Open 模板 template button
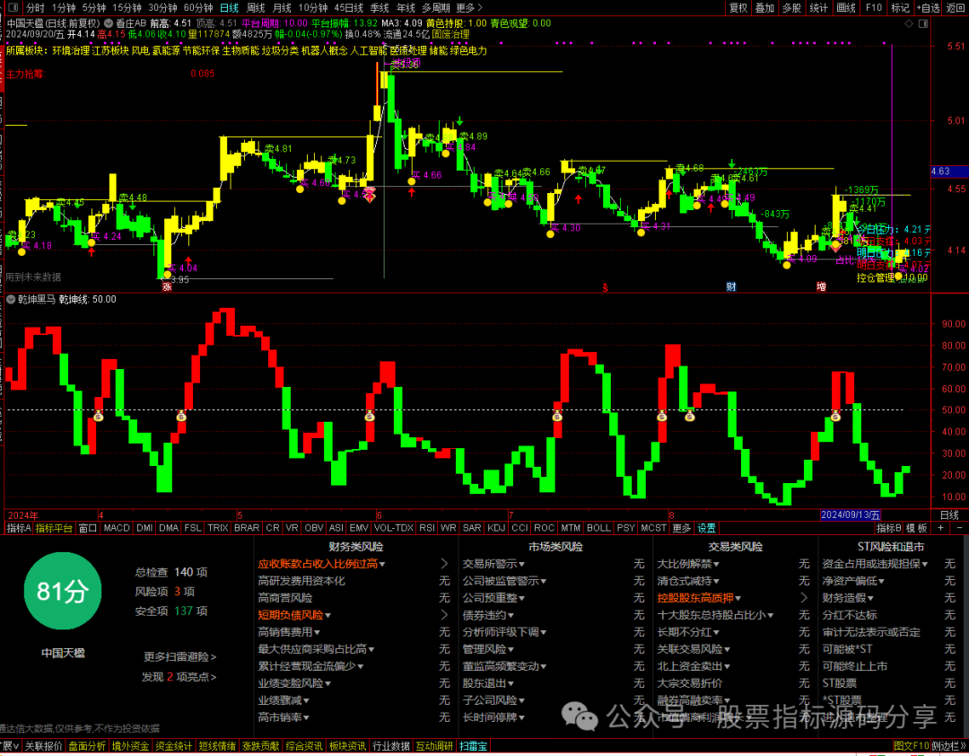Viewport: 969px width, 756px height. coord(916,528)
